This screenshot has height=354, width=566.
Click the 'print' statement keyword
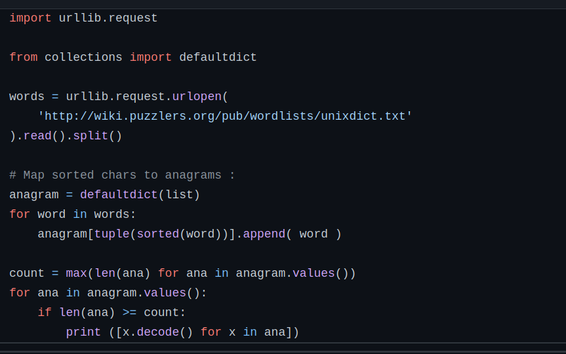point(83,332)
